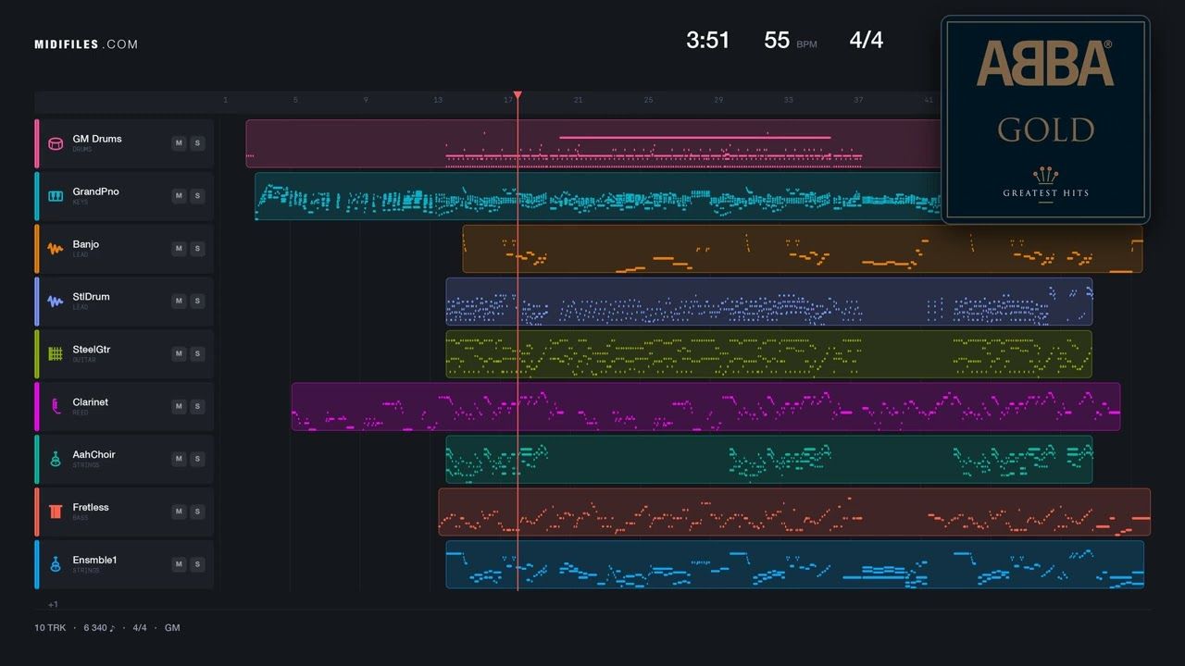This screenshot has width=1185, height=666.
Task: Click the "6 340" note count in footer
Action: tap(100, 628)
